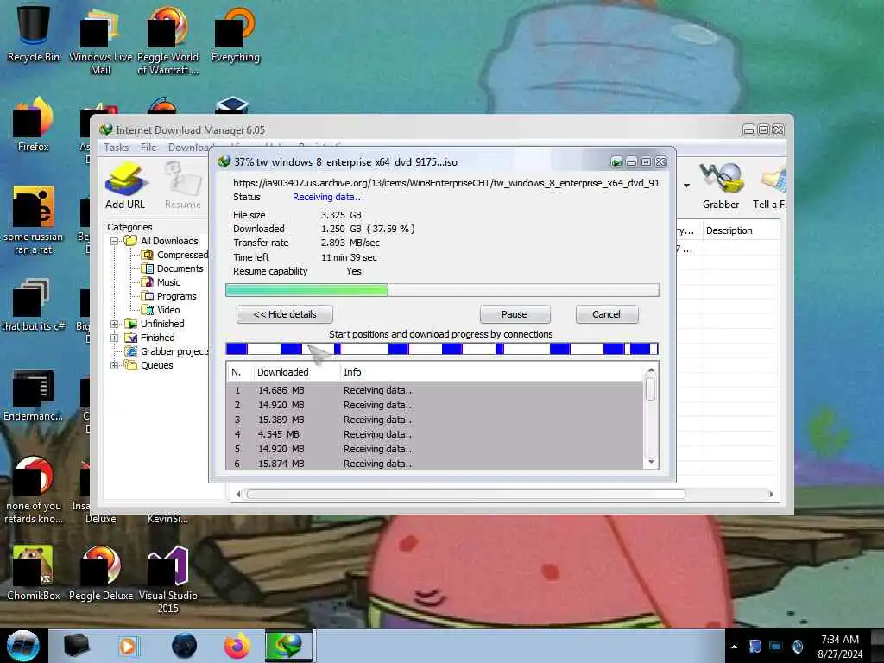Click the green download progress bar
The height and width of the screenshot is (663, 884).
(x=442, y=290)
